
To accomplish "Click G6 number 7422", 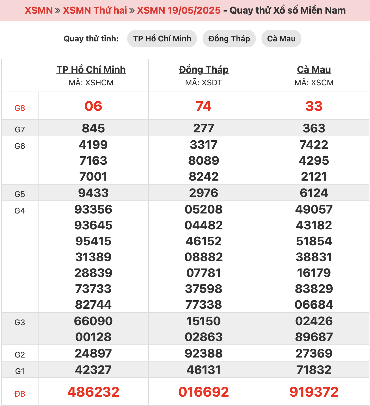I will tap(314, 145).
